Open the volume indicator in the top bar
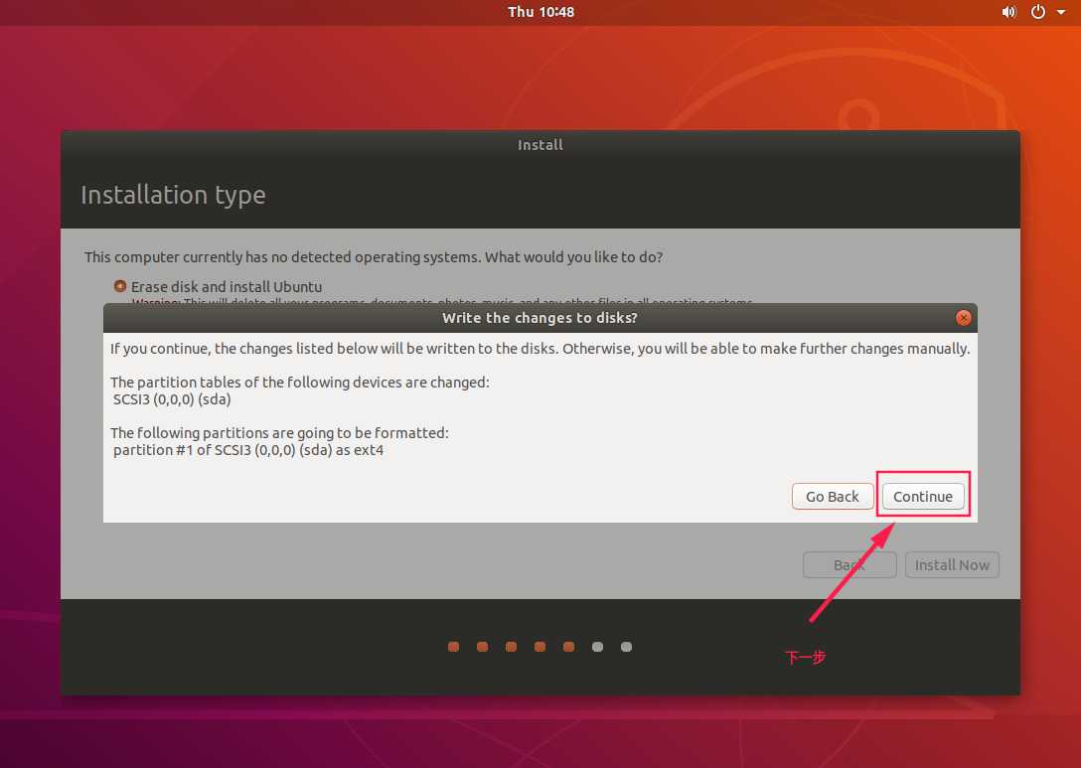Viewport: 1081px width, 768px height. (x=1008, y=12)
